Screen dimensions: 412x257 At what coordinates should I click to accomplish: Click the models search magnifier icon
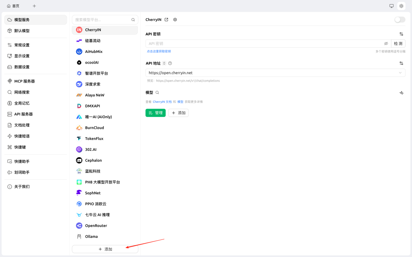tap(157, 93)
